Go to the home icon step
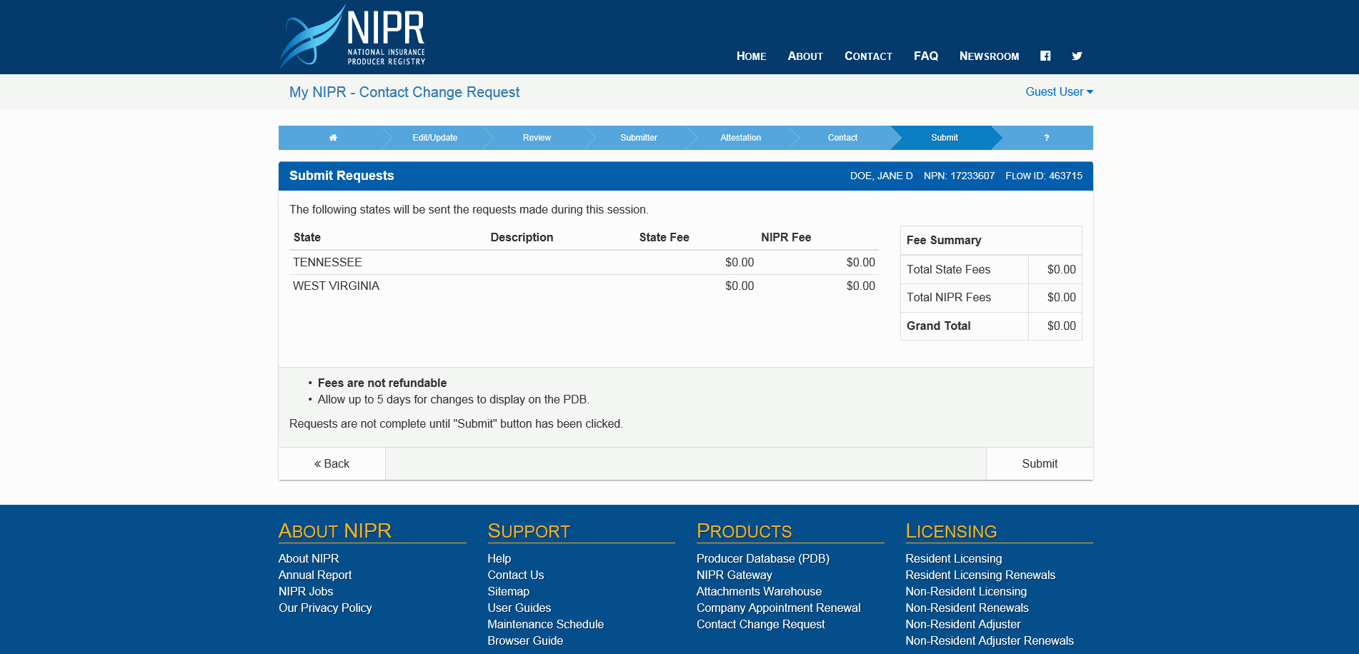 point(333,138)
